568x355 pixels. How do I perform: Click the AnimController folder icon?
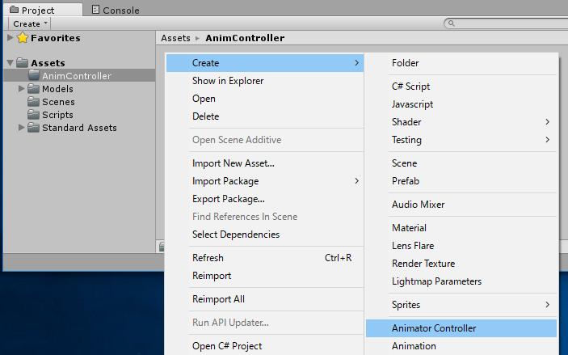tap(34, 76)
